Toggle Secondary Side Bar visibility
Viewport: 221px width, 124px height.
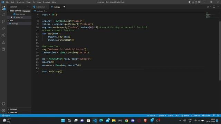(x=196, y=2)
